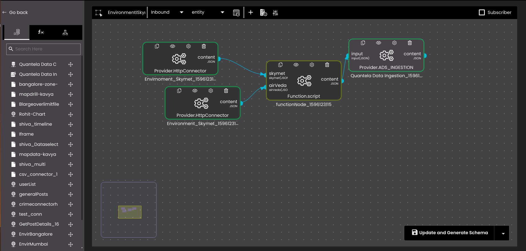Toggle preview eye on Envirnoment_Skymet node
The image size is (526, 251).
coord(173,46)
